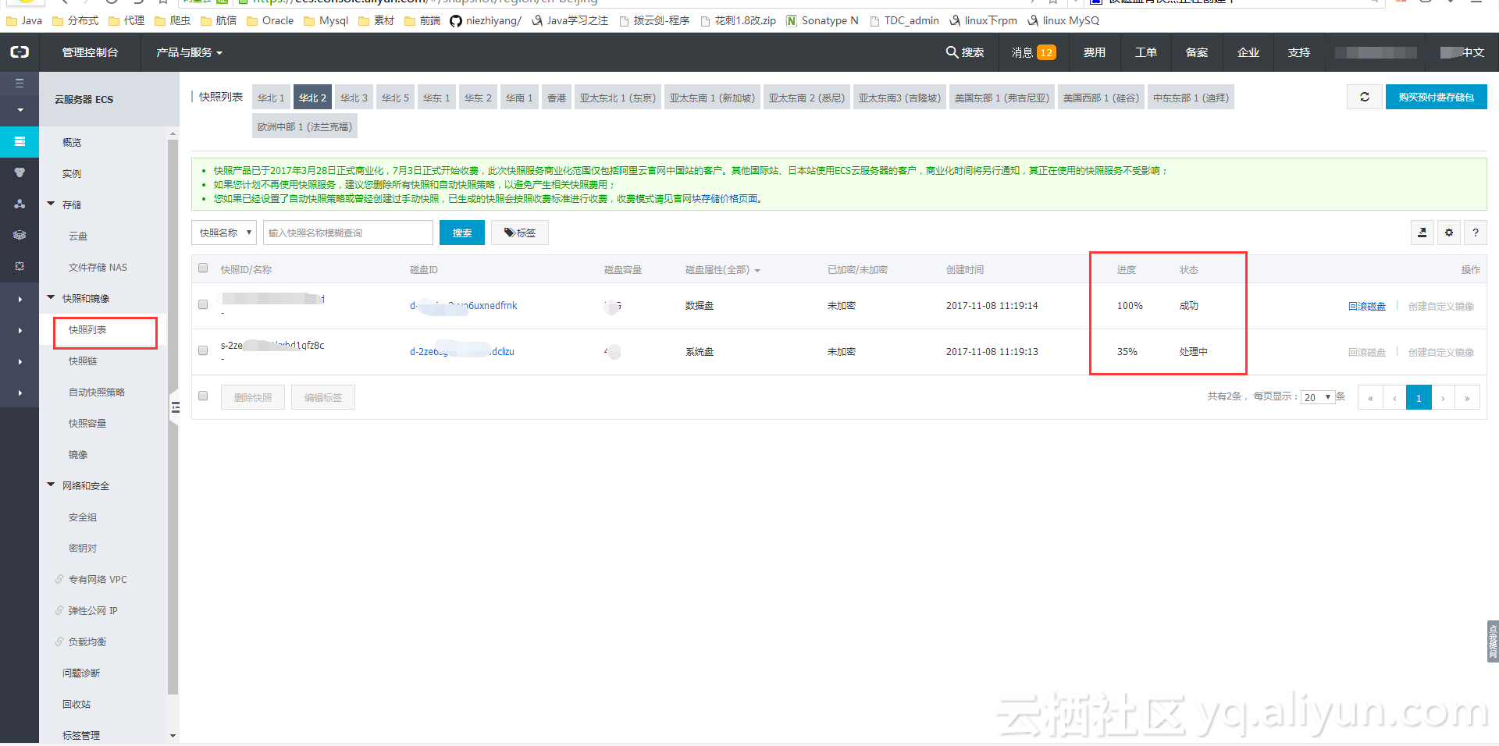The height and width of the screenshot is (746, 1499).
Task: Open the feedback tab at the right edge
Action: point(1493,641)
